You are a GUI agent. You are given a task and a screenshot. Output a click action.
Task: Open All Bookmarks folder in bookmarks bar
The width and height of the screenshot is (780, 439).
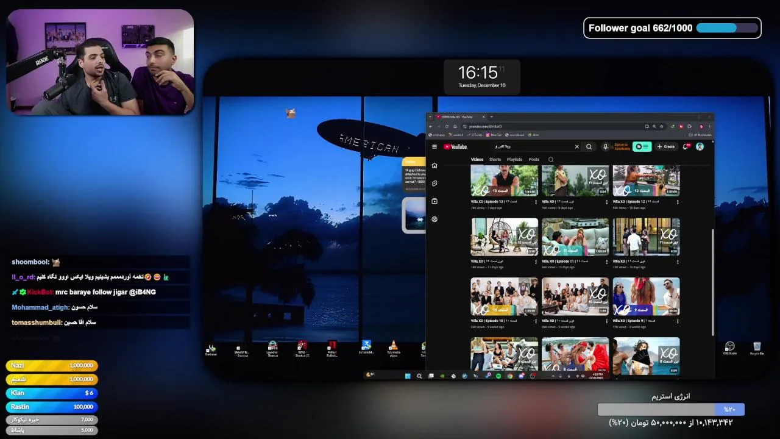[x=700, y=135]
